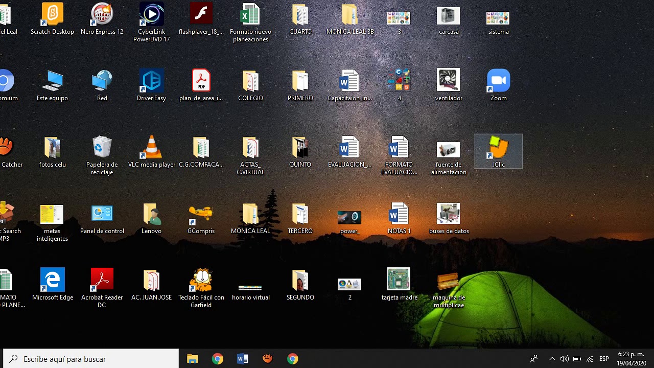Select the CUARTO folder
654x368 pixels.
pos(300,19)
